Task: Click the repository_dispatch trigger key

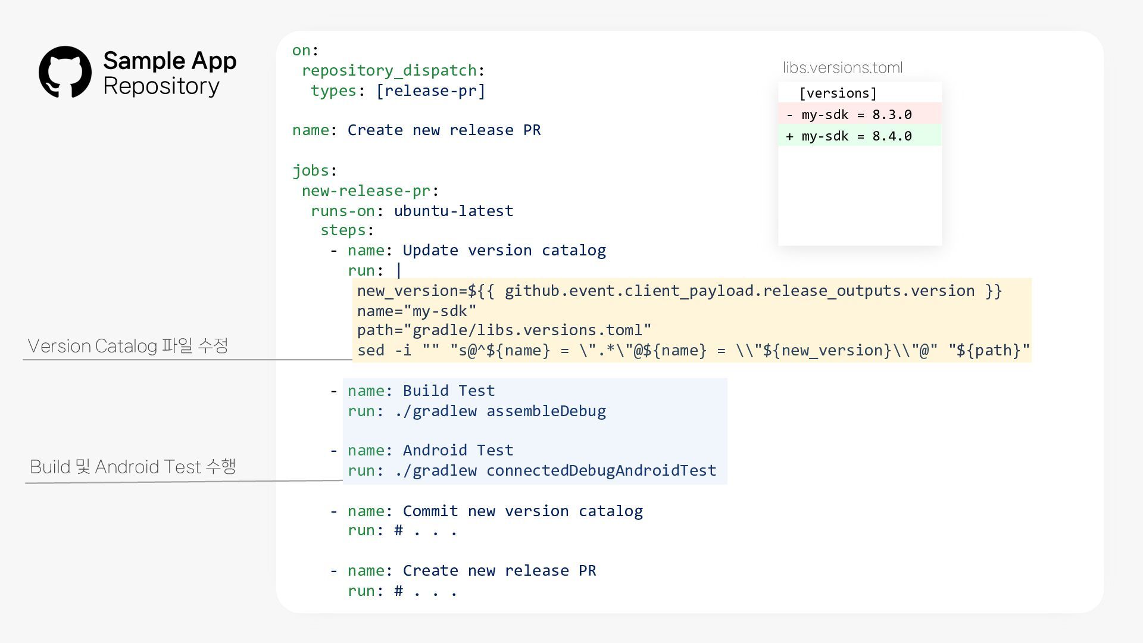Action: point(389,71)
